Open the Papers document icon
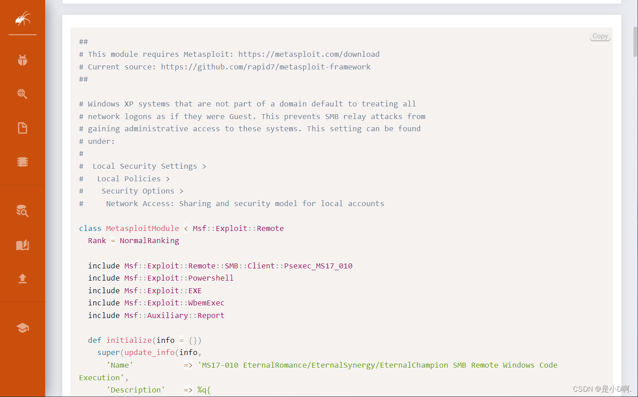 [23, 128]
